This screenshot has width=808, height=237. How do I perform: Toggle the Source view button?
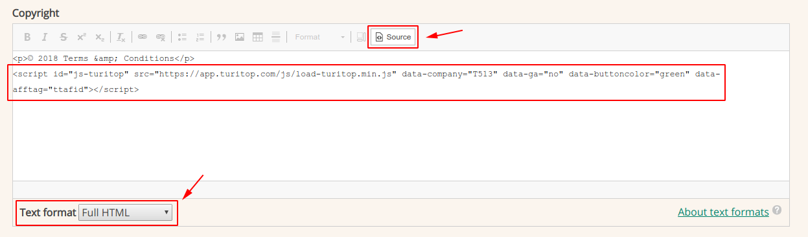tap(393, 37)
